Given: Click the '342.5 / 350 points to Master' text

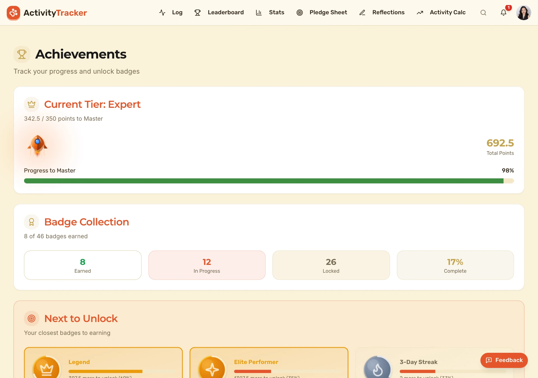Looking at the screenshot, I should pos(63,119).
